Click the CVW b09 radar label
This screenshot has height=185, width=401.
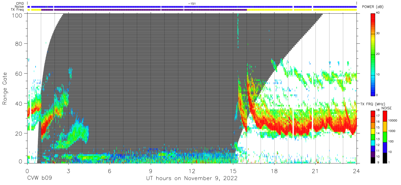coord(40,178)
